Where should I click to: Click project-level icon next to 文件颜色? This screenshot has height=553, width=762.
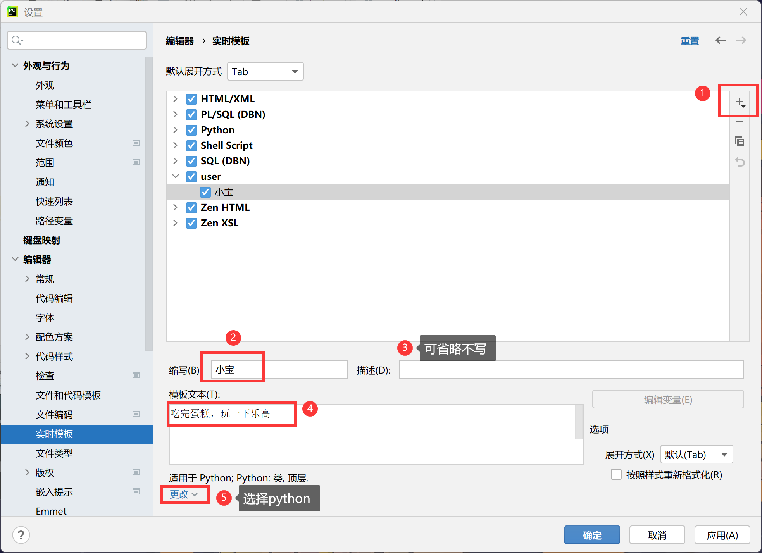136,143
